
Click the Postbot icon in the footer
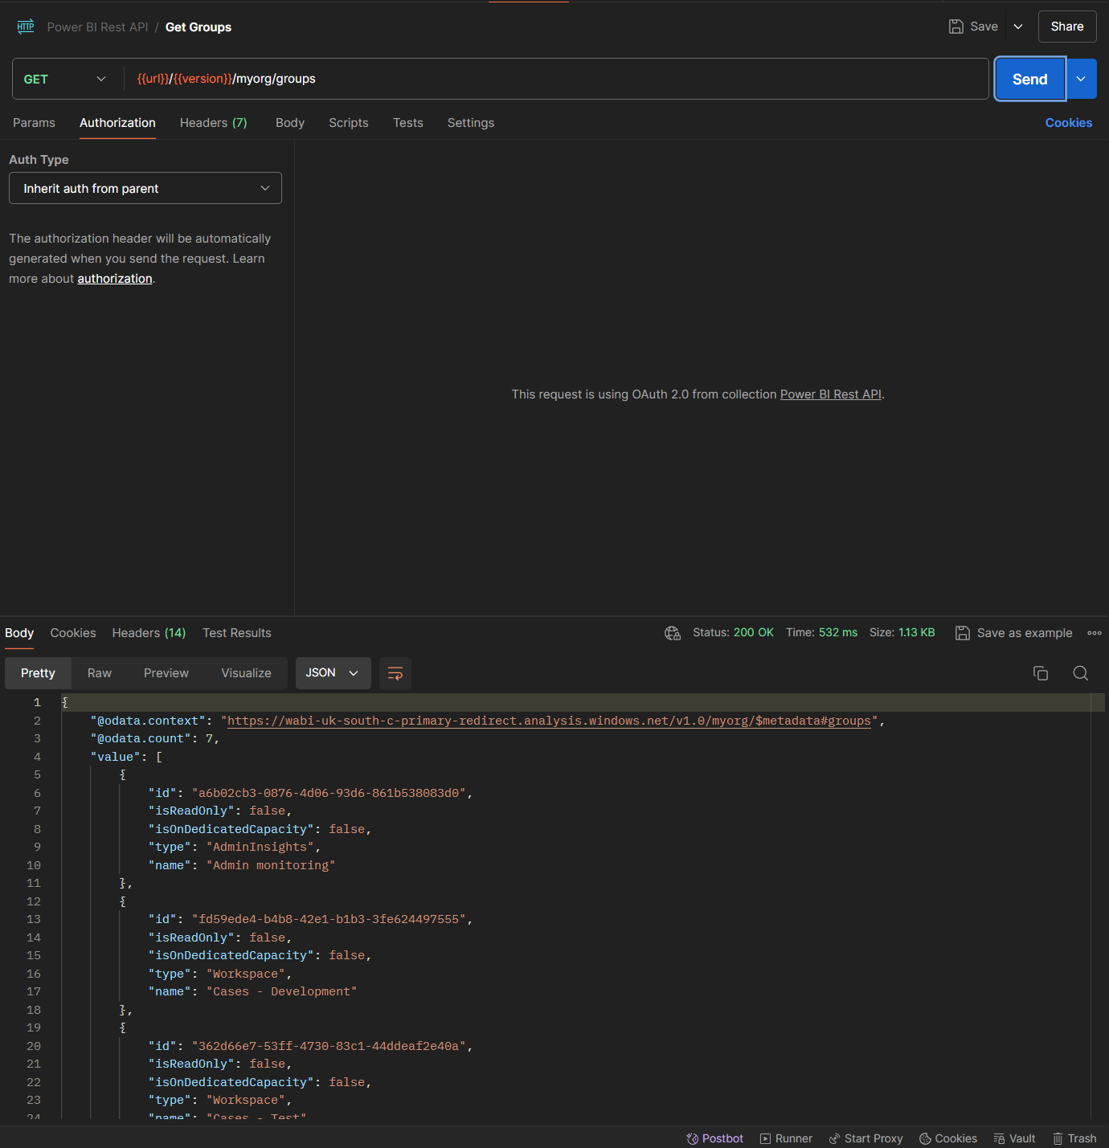pos(714,1138)
